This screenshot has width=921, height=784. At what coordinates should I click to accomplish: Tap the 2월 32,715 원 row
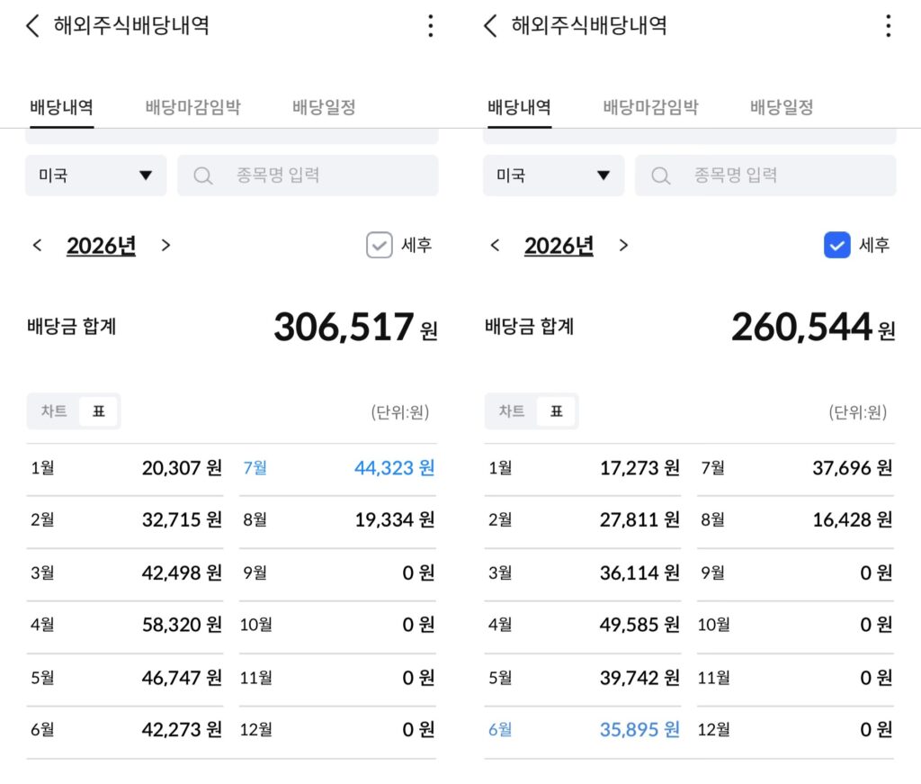point(125,520)
